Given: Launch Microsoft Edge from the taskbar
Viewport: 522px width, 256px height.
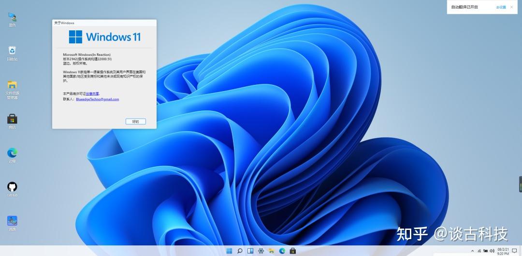Looking at the screenshot, I should (282, 251).
